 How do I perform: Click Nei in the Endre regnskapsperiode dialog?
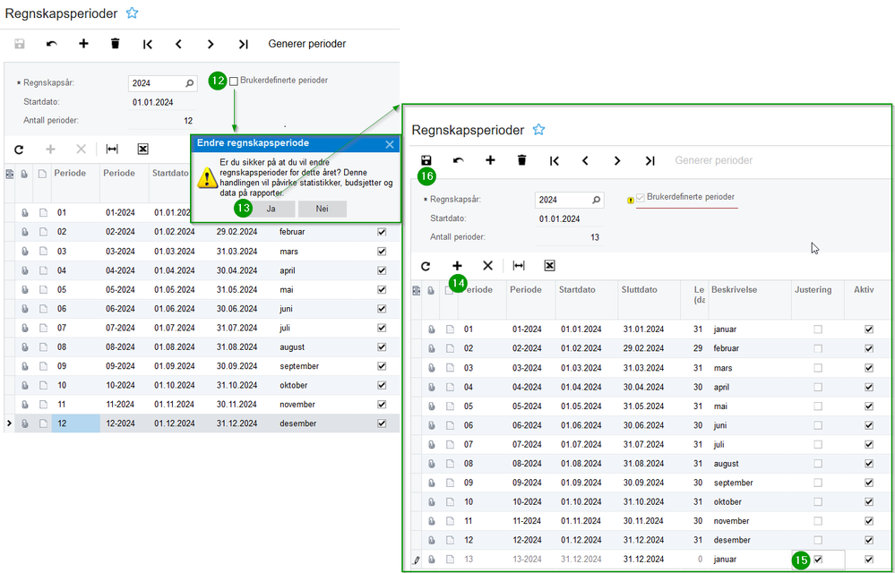[322, 209]
